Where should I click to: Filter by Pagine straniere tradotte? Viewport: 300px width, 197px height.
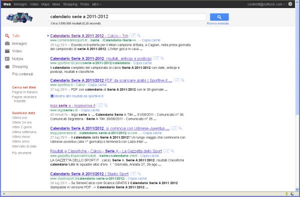tap(24, 99)
